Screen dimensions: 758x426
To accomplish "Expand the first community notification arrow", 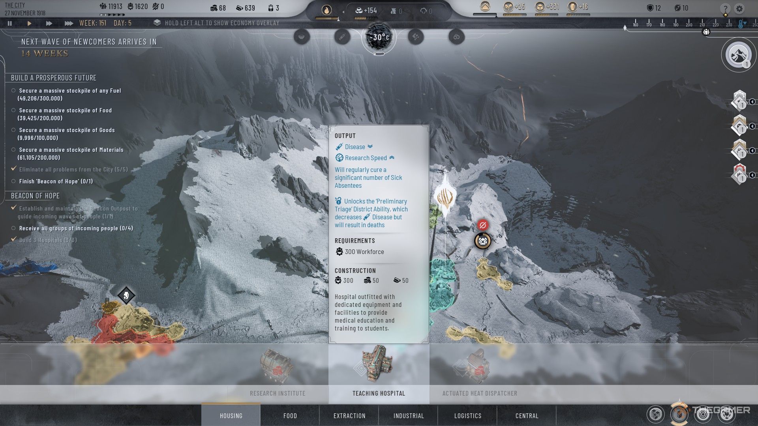I will 752,102.
